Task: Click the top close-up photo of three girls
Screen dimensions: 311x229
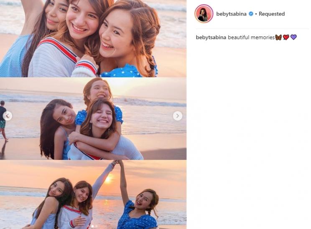Action: pos(93,38)
